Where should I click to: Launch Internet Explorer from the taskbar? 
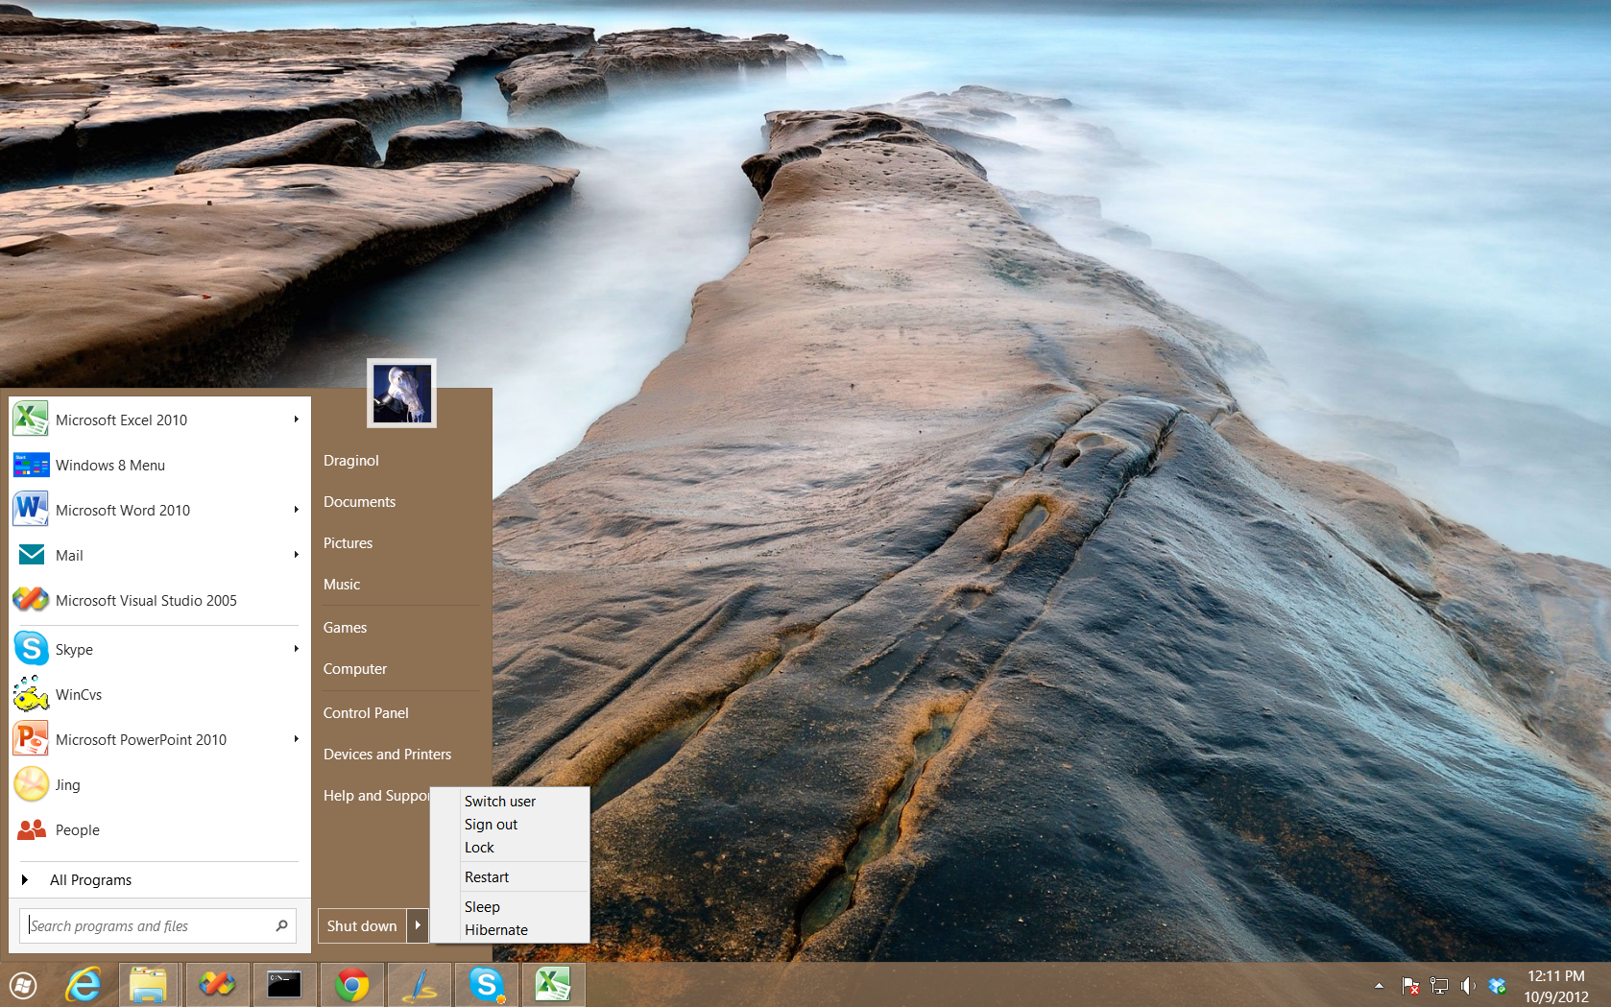[x=84, y=985]
